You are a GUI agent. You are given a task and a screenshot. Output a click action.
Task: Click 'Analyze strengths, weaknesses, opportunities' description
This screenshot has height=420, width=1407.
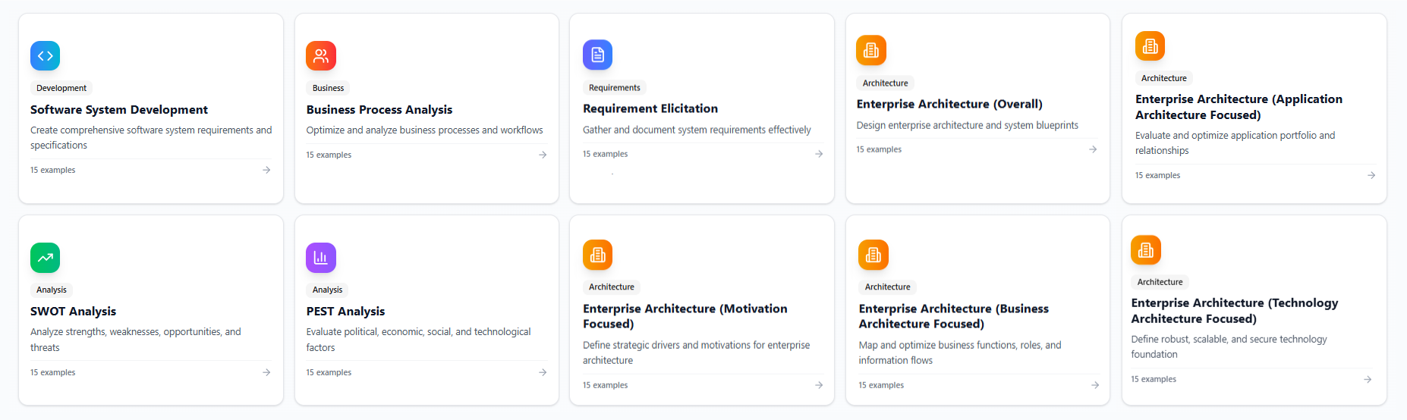tap(136, 340)
